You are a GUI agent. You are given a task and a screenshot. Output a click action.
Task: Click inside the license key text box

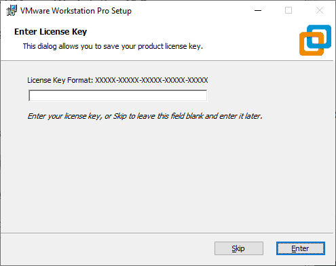click(x=117, y=96)
